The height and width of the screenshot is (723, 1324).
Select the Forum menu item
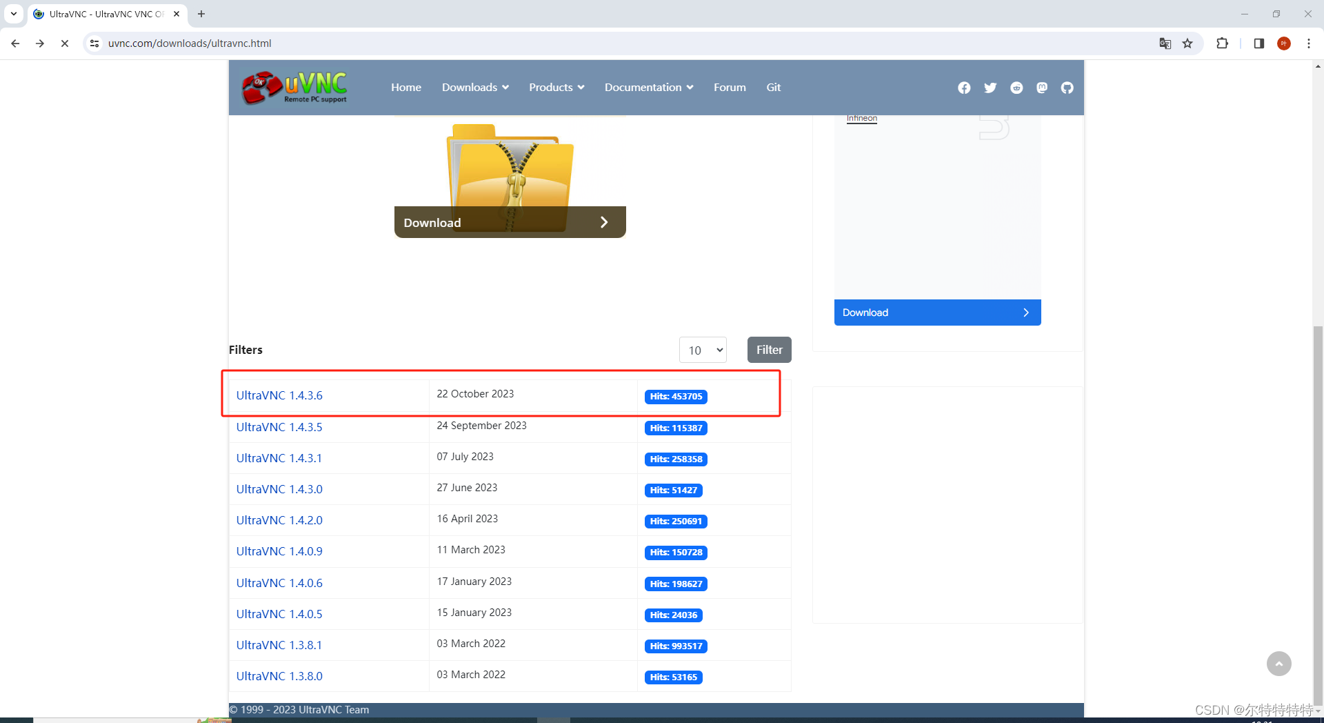pos(729,87)
